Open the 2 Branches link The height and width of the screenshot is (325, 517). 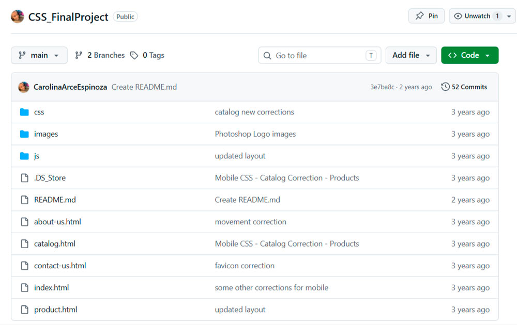[x=100, y=55]
